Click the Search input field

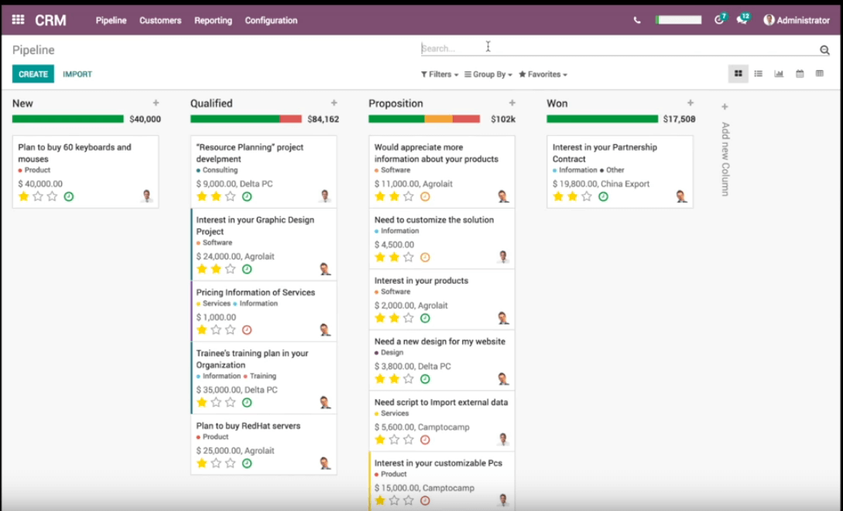click(619, 48)
